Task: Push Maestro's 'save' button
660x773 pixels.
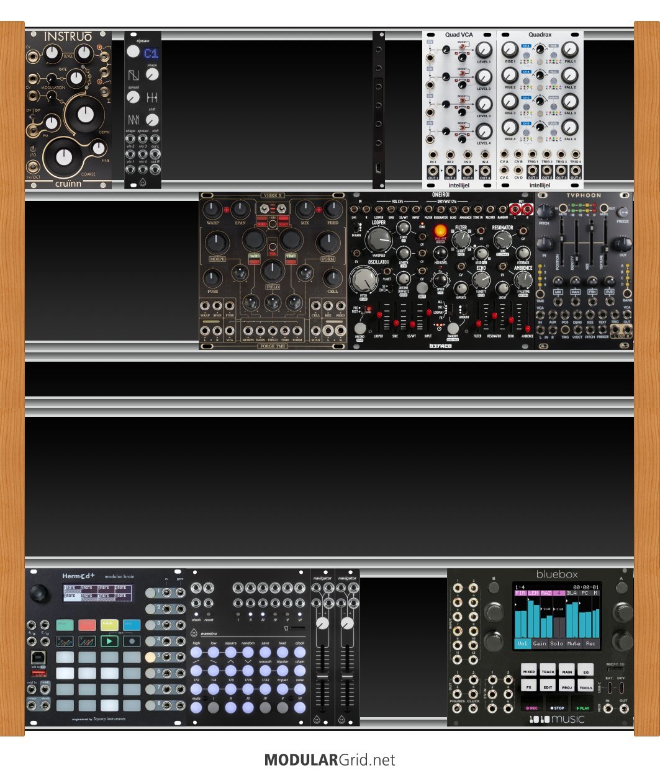Action: [x=265, y=653]
